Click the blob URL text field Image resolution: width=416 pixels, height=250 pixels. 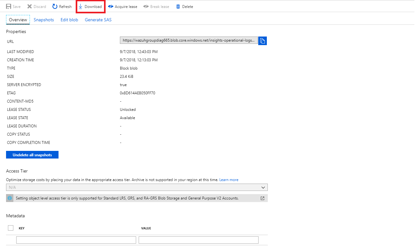189,41
